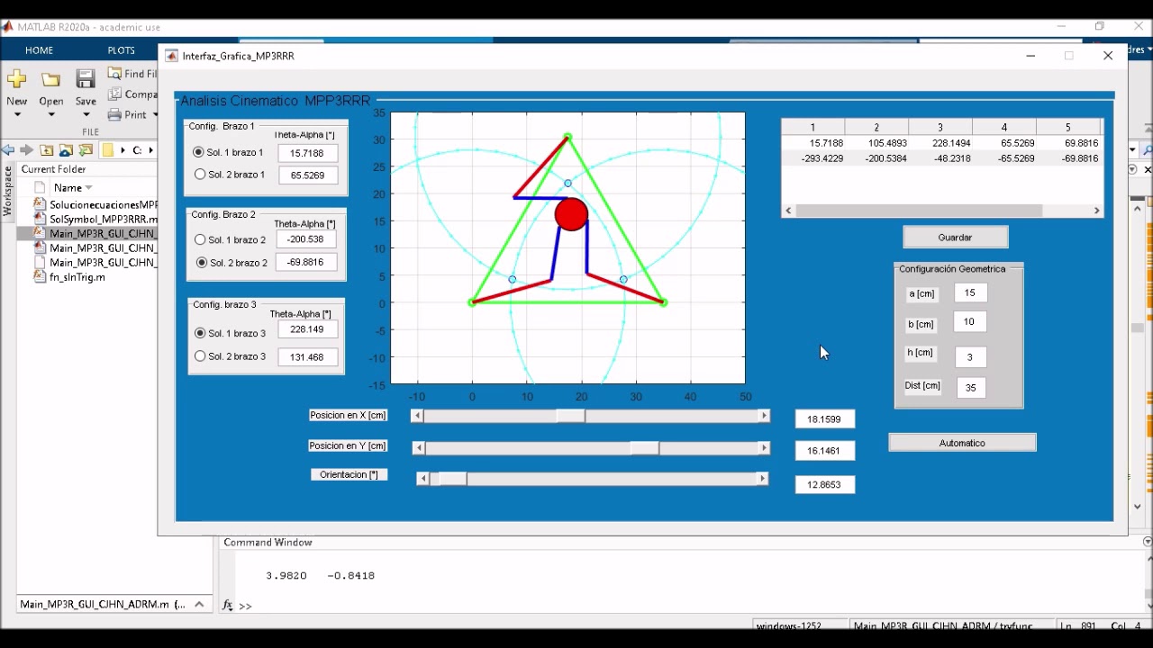Select Sol. 2 brazo 2 radio button
This screenshot has height=648, width=1153.
click(x=202, y=263)
